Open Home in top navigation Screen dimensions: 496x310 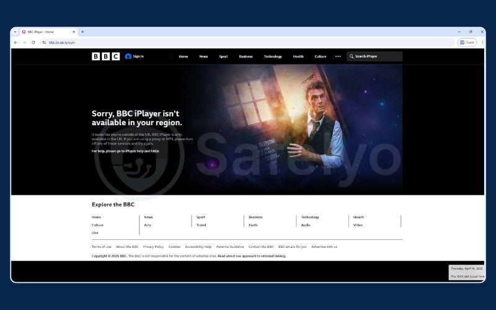183,56
